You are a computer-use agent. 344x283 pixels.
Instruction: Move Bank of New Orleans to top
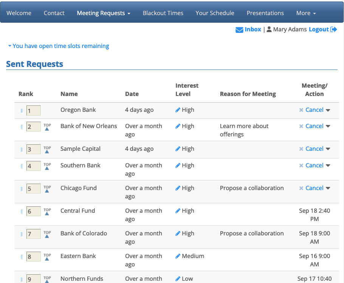[47, 127]
